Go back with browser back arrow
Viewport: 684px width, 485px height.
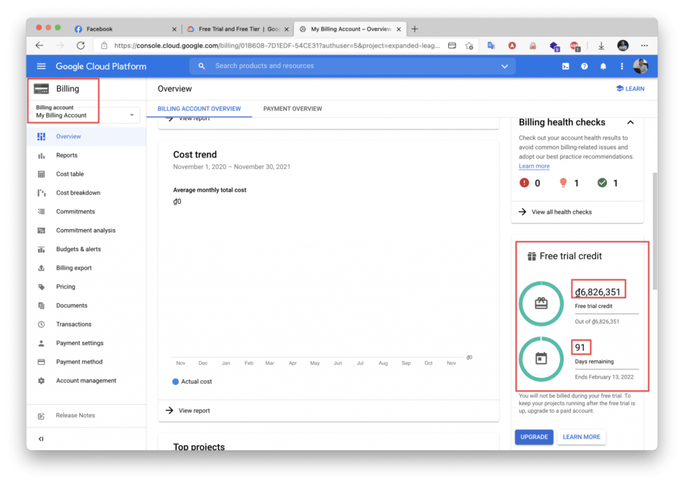[39, 45]
